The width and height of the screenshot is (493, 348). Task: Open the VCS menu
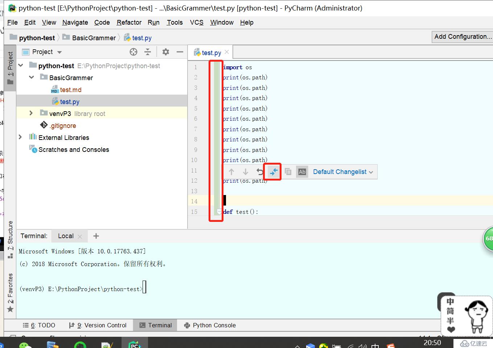click(x=197, y=22)
